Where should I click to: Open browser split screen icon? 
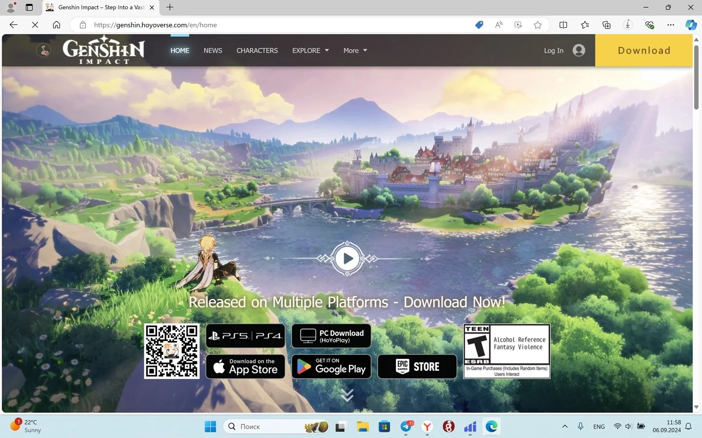click(563, 25)
